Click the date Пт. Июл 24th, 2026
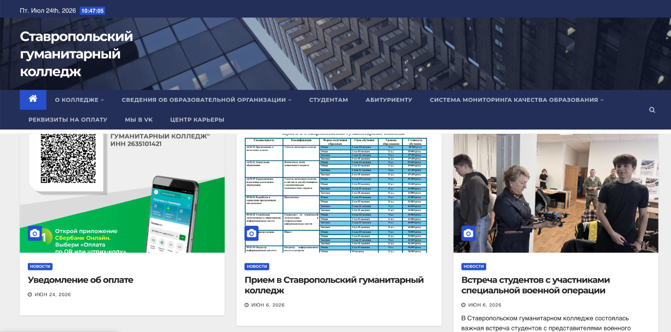The height and width of the screenshot is (332, 671). tap(47, 11)
